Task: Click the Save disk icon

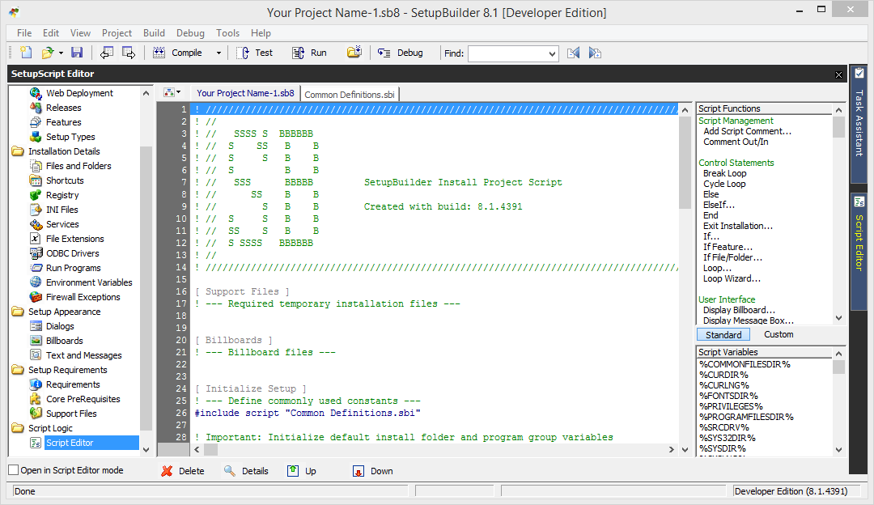Action: coord(77,53)
